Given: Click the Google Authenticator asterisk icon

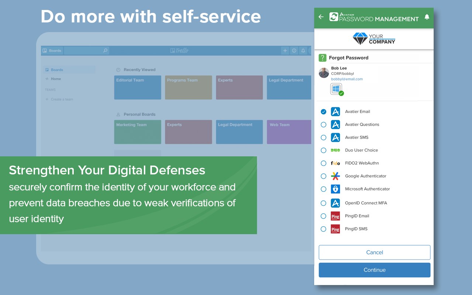Looking at the screenshot, I should 335,176.
